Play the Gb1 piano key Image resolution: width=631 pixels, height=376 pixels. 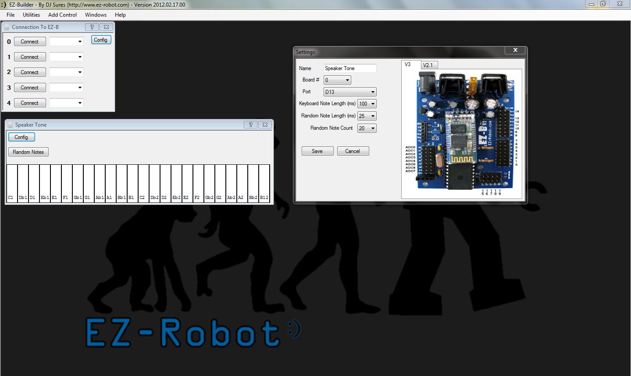click(x=78, y=183)
